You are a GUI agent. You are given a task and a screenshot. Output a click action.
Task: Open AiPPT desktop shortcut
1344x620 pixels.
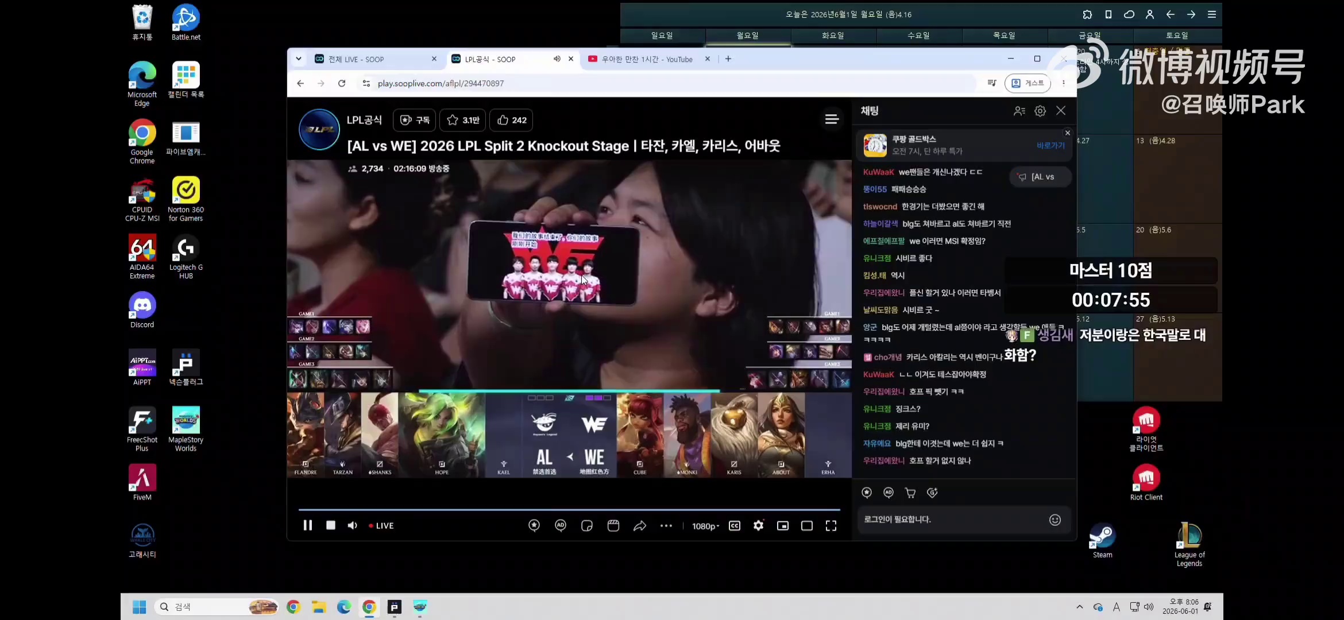click(x=142, y=367)
